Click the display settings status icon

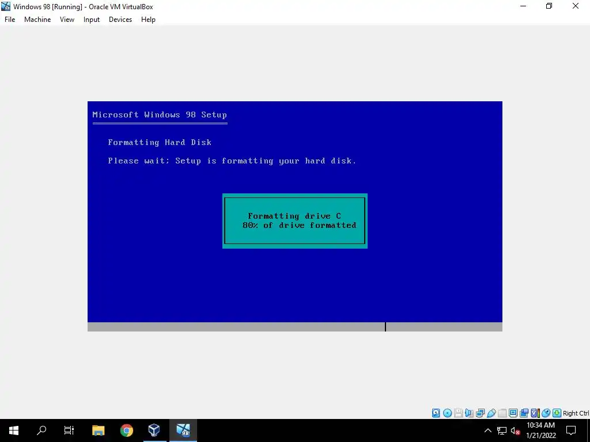tap(513, 413)
